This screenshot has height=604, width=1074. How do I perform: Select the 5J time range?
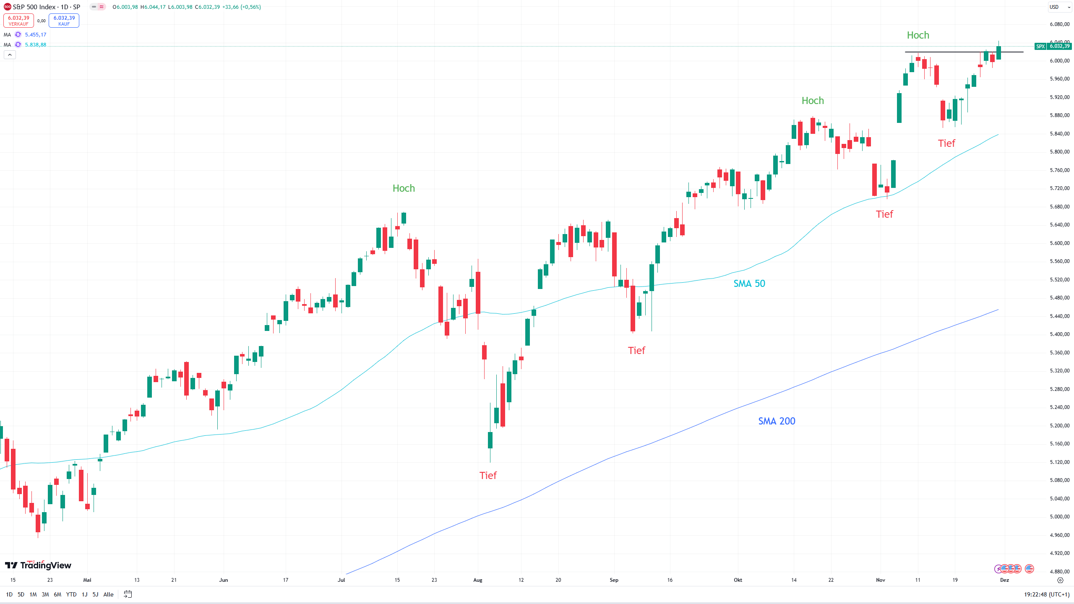click(95, 594)
